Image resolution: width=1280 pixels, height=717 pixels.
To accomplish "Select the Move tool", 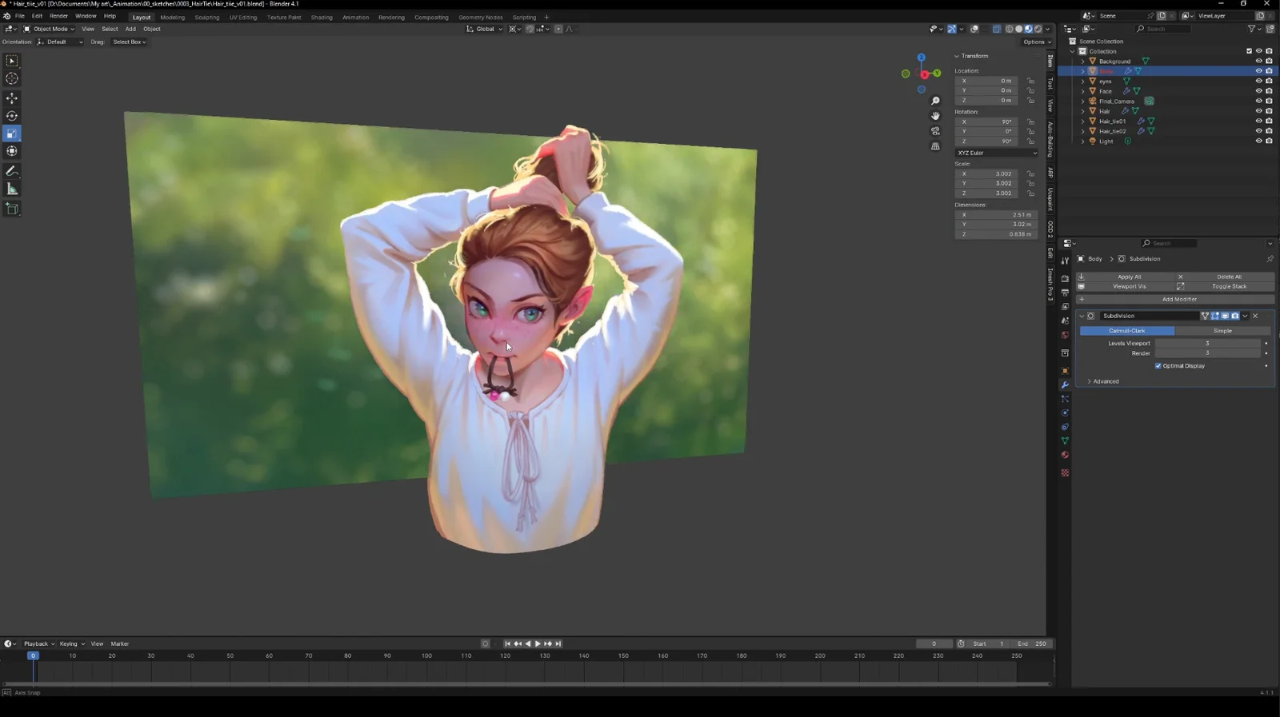I will (x=12, y=98).
